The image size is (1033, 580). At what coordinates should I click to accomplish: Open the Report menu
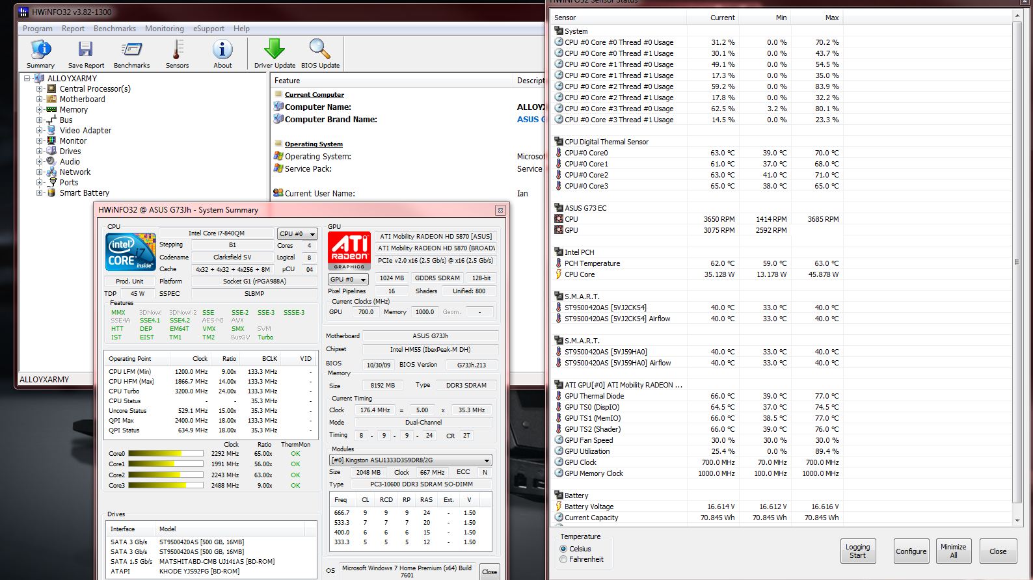[x=73, y=29]
